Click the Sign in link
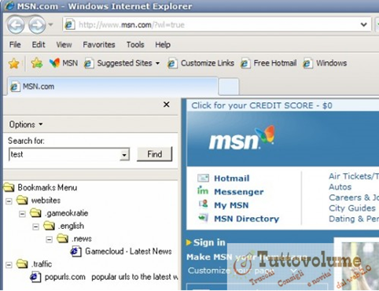379x291 pixels. [209, 242]
